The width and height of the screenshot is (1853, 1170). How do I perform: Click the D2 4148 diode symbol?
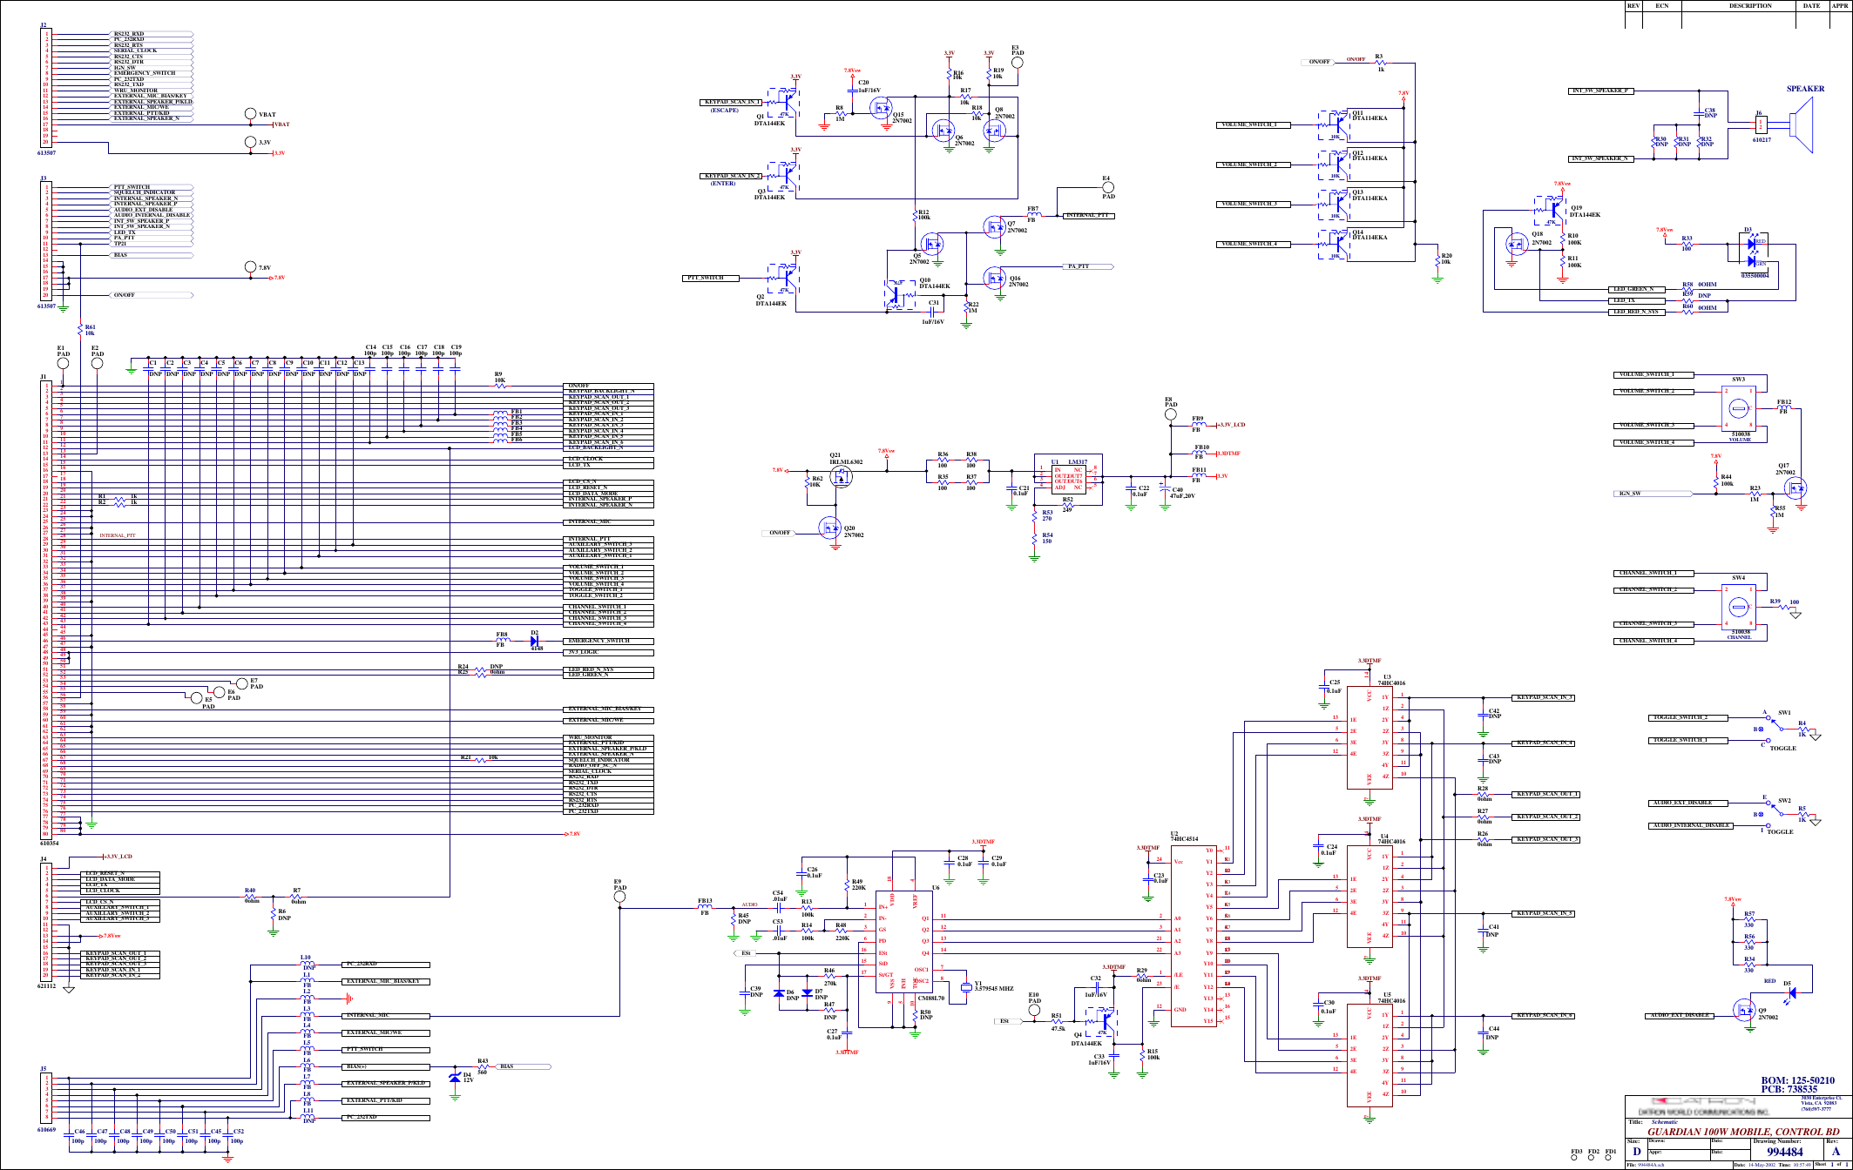point(535,641)
